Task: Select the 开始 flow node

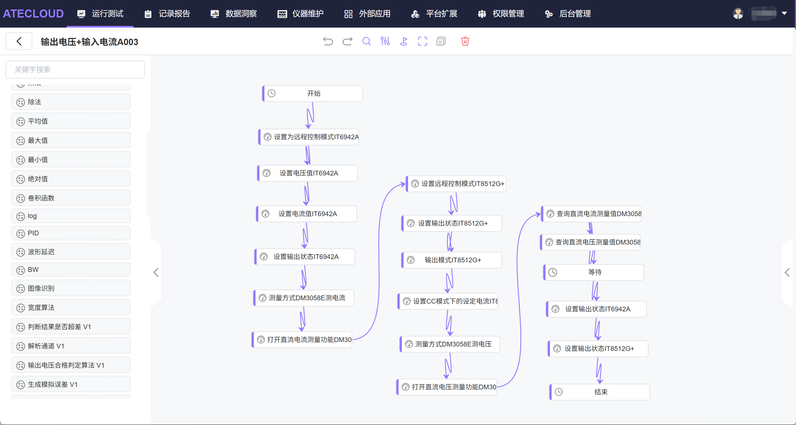Action: tap(312, 93)
